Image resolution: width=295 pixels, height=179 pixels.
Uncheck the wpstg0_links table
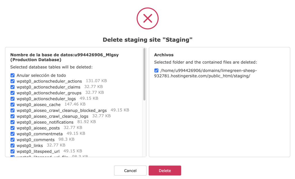pos(12,145)
